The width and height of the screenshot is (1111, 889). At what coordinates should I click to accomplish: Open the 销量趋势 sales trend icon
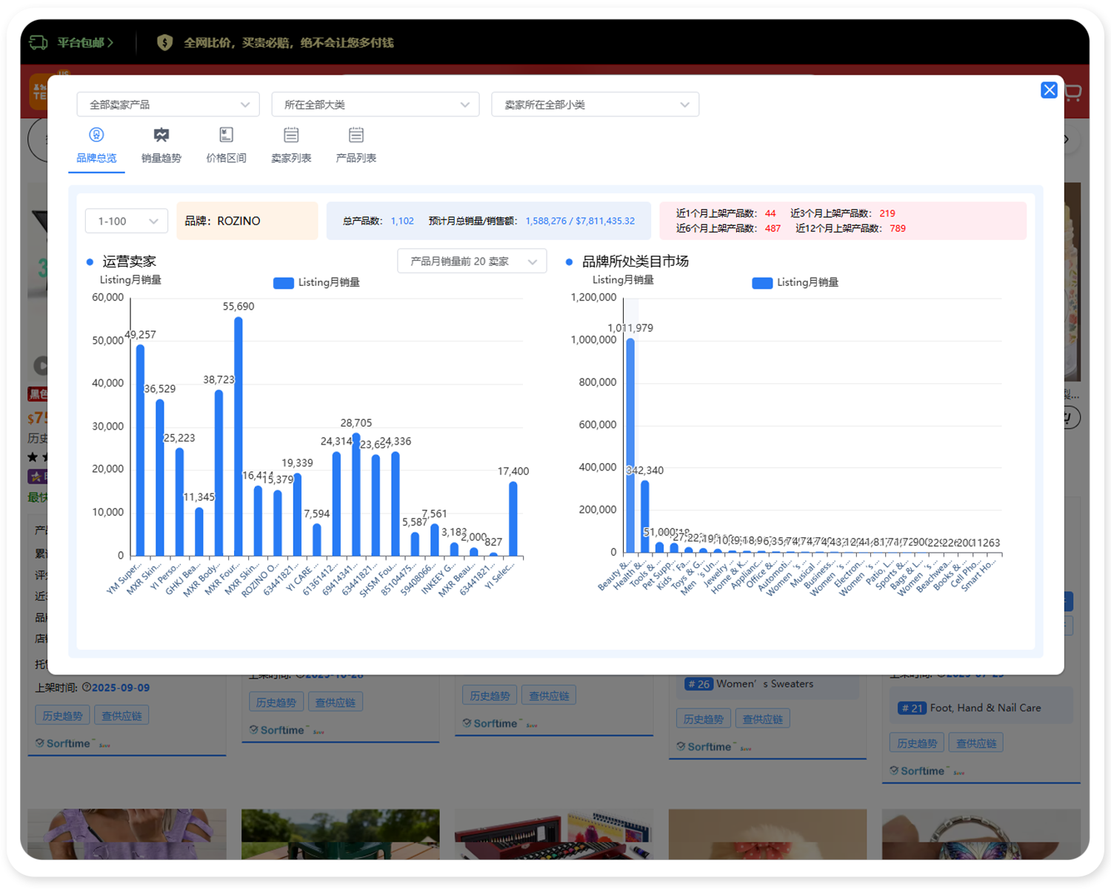click(x=161, y=135)
